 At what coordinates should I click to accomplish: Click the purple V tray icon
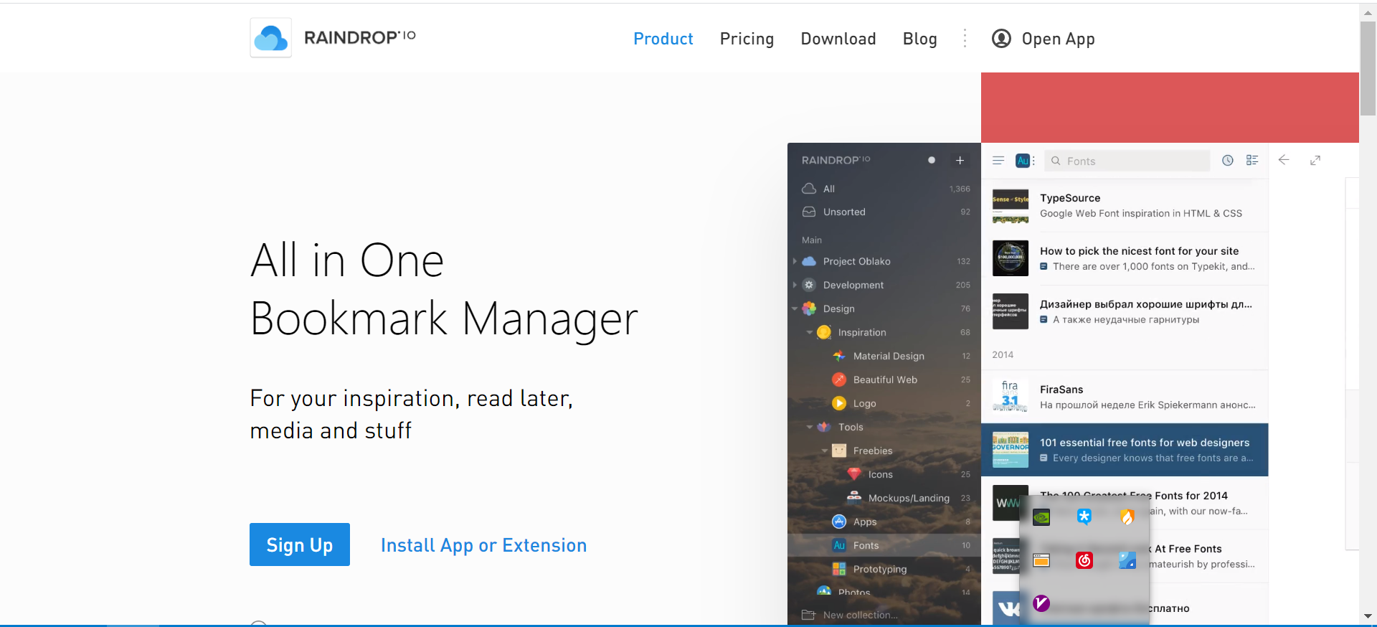(1041, 603)
